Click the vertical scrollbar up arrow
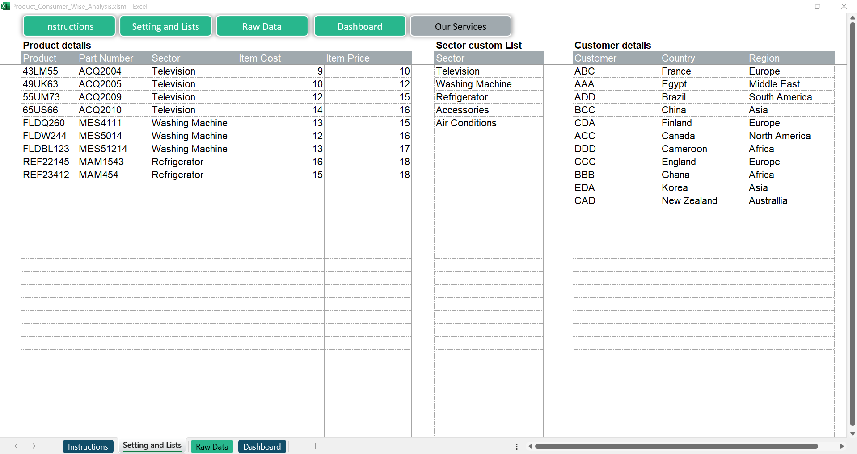The height and width of the screenshot is (454, 857). pos(853,18)
